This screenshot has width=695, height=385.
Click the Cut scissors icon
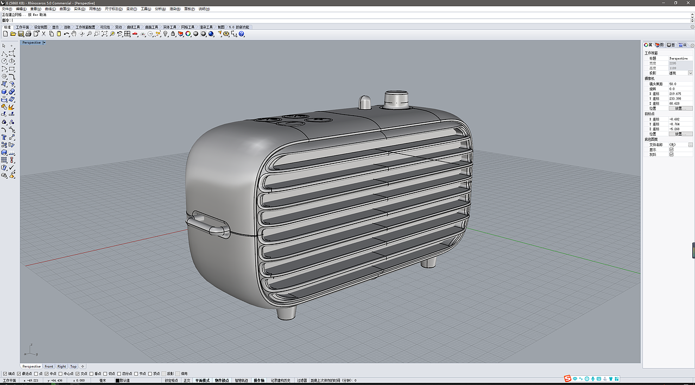43,34
